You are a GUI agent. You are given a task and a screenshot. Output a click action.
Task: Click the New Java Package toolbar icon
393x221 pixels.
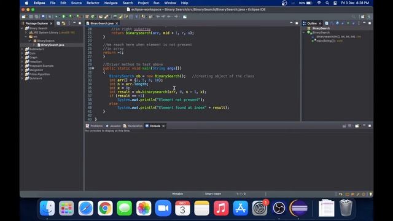click(87, 17)
